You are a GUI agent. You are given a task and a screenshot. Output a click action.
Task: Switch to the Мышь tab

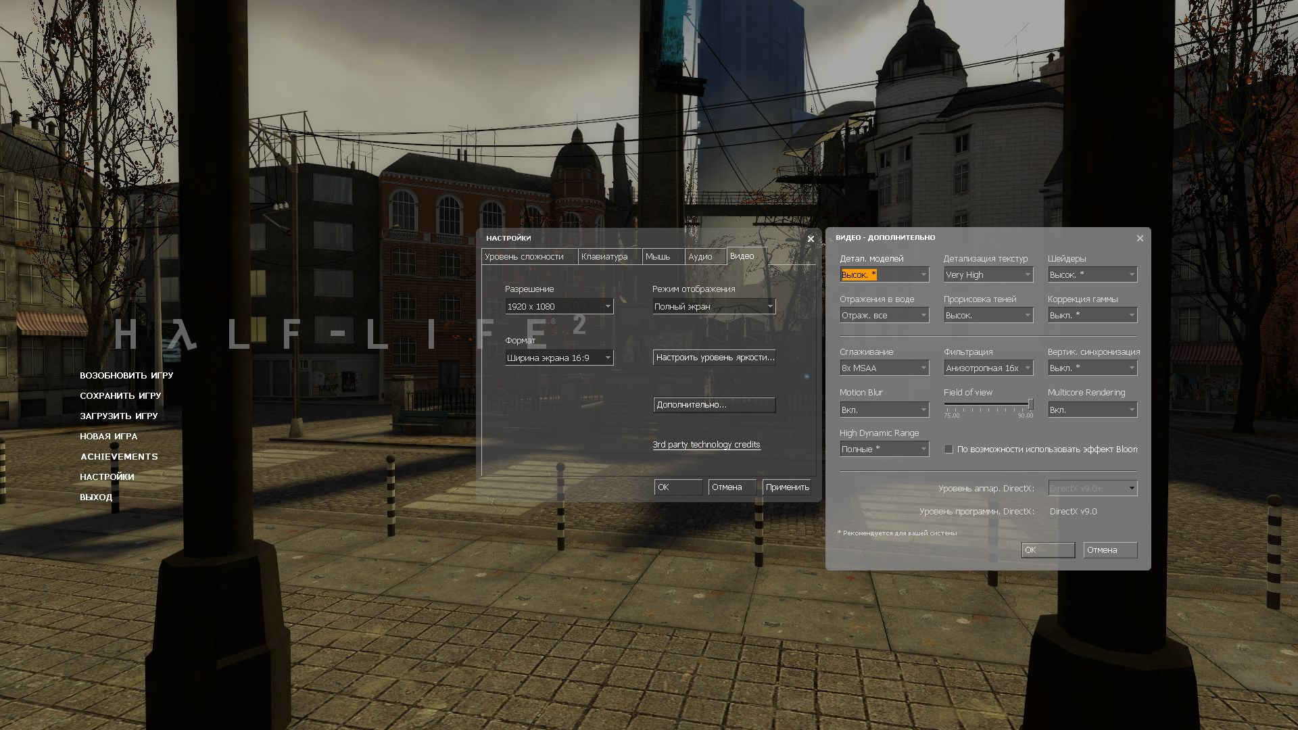(x=663, y=257)
